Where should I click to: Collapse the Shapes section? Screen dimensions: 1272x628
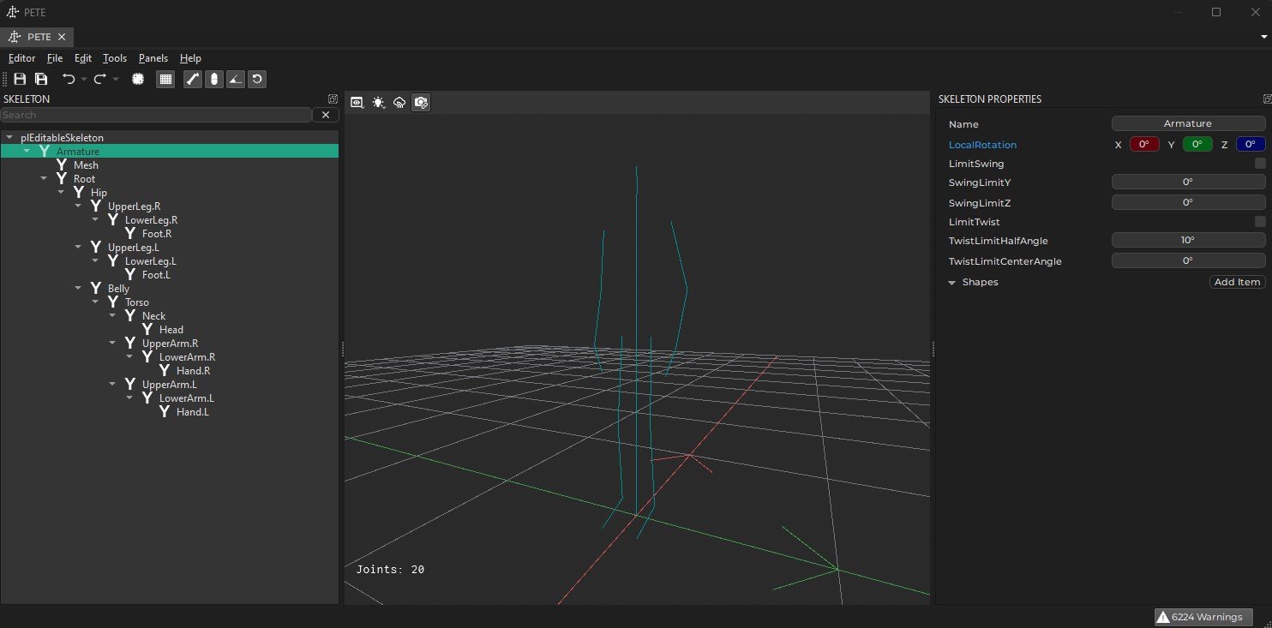[x=952, y=282]
